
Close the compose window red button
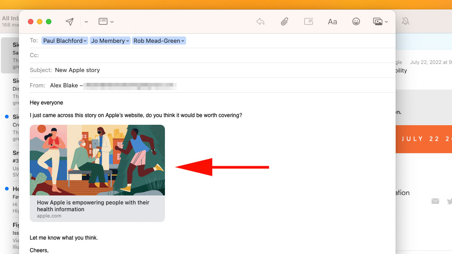coord(31,22)
